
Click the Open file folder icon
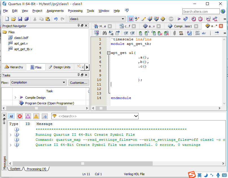(13, 19)
